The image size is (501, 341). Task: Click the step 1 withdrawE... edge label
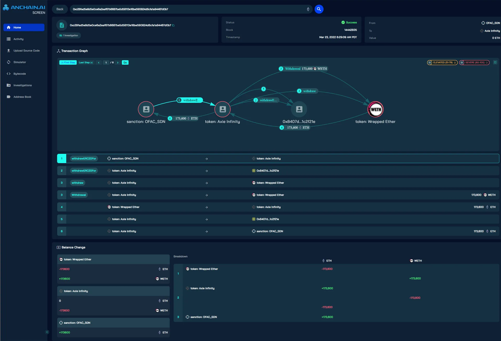pyautogui.click(x=190, y=100)
